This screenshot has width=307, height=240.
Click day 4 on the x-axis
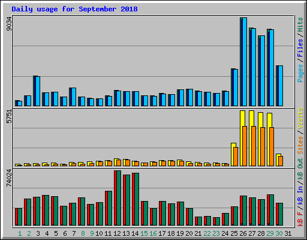tap(47, 233)
